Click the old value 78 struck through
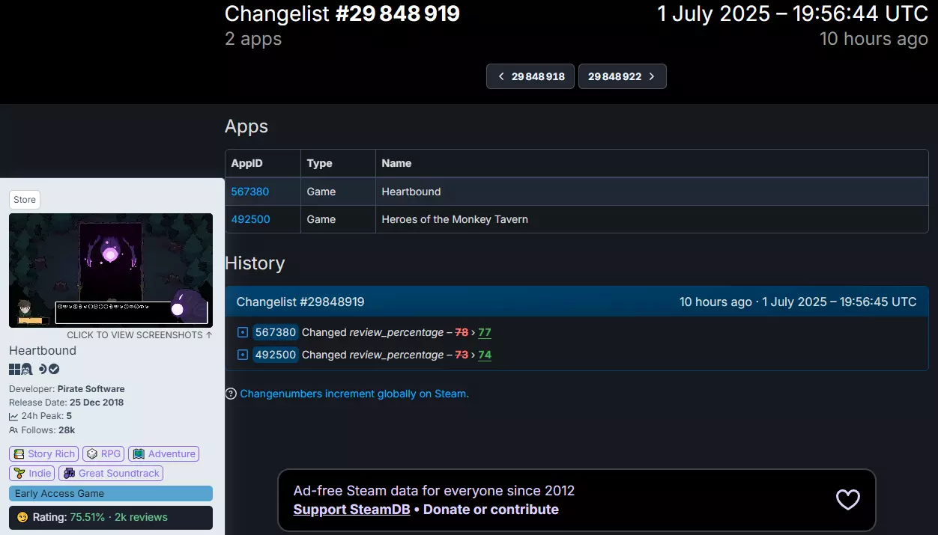The height and width of the screenshot is (535, 938). pyautogui.click(x=462, y=332)
